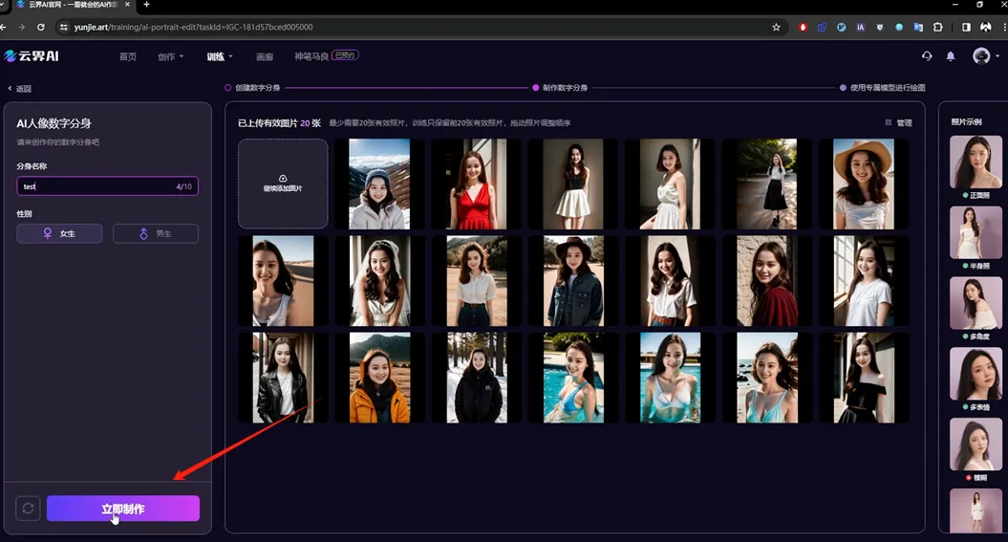Viewport: 1008px width, 542px height.
Task: Select 男生 gender option
Action: [156, 233]
